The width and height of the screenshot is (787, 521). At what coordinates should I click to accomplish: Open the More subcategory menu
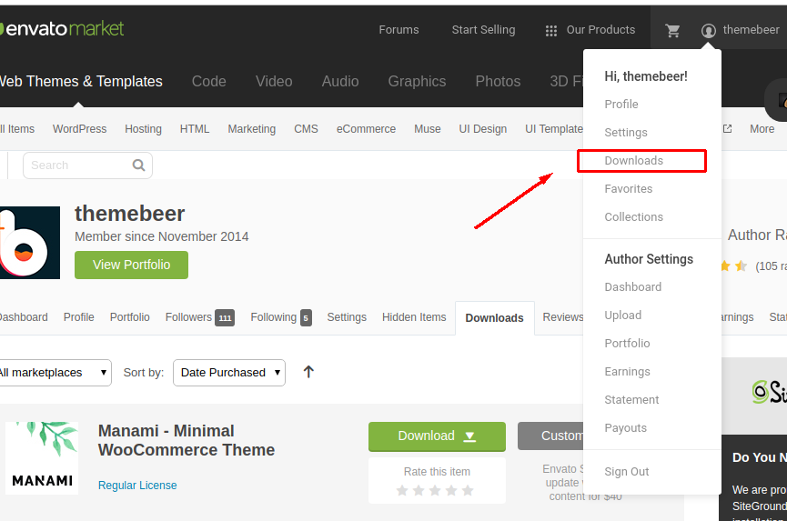762,129
